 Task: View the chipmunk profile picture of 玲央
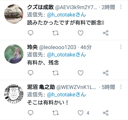(14, 54)
